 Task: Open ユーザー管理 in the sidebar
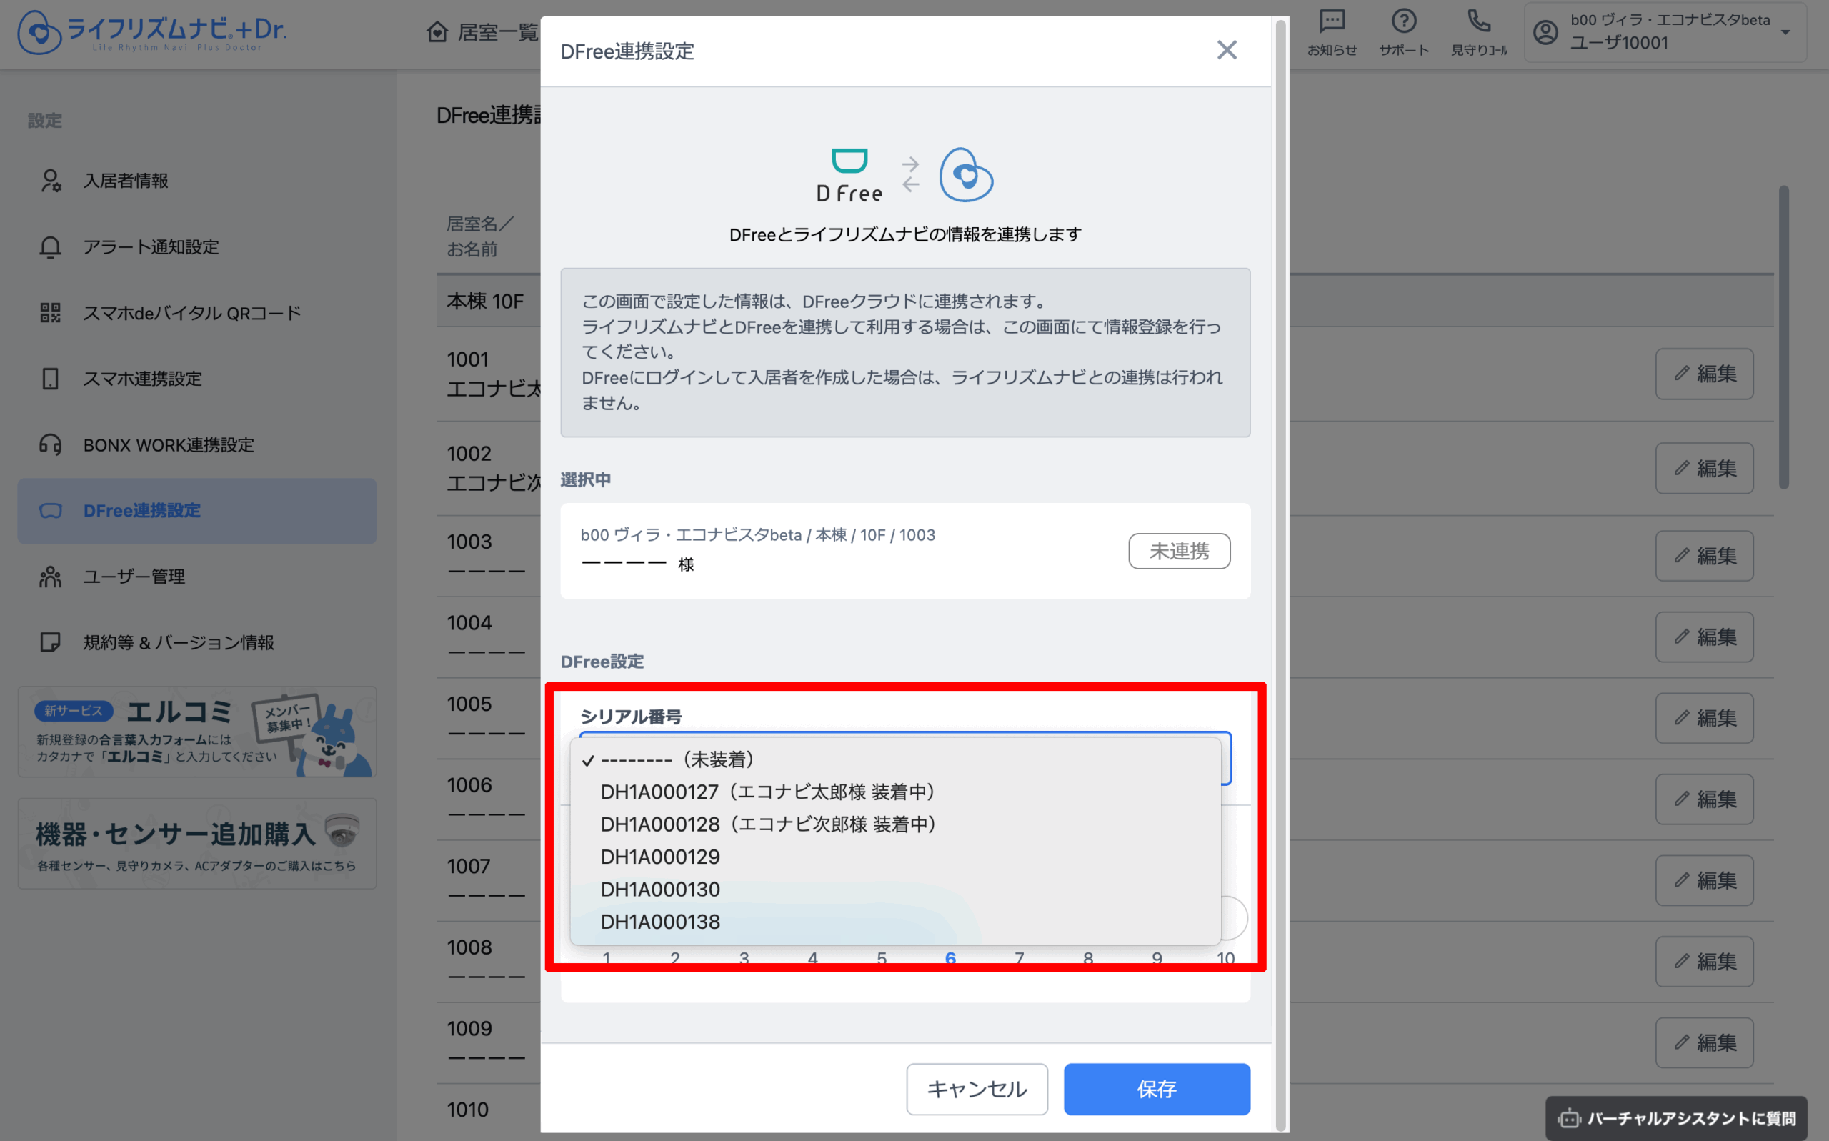pos(197,577)
